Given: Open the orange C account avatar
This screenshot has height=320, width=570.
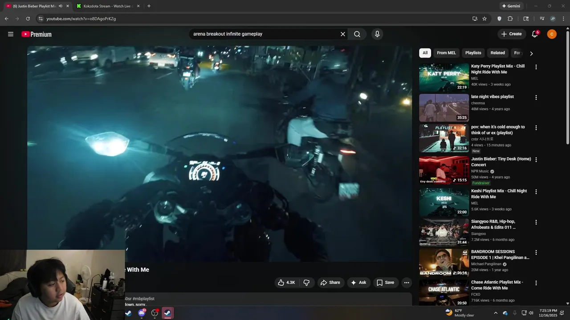Looking at the screenshot, I should pyautogui.click(x=552, y=34).
